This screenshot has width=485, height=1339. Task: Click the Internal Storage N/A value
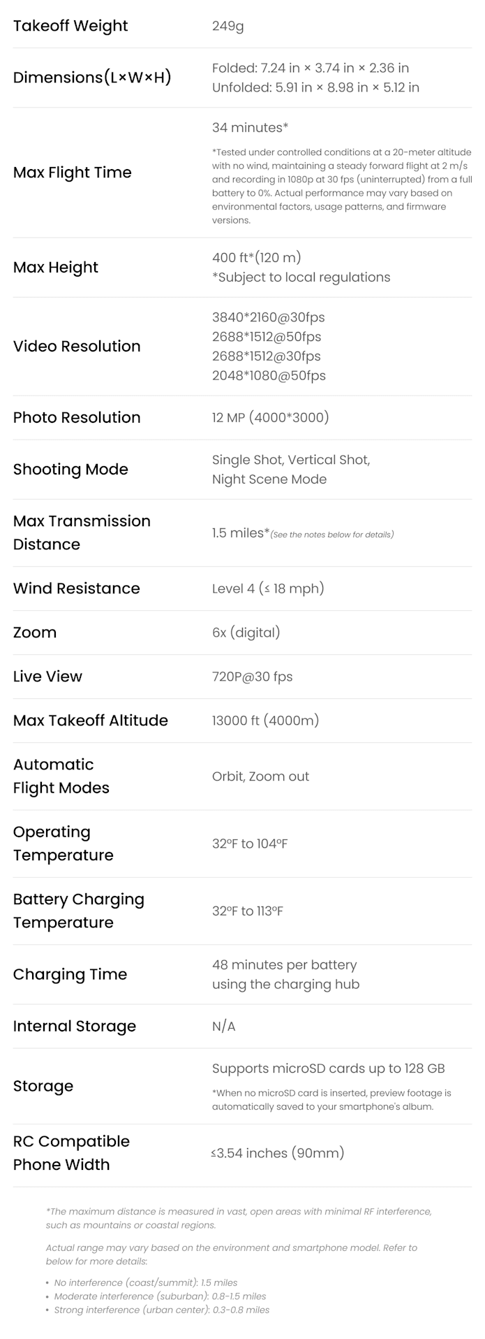(x=223, y=1026)
